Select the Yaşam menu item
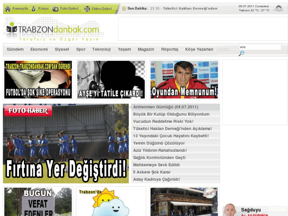This screenshot has width=288, height=216. 124,49
